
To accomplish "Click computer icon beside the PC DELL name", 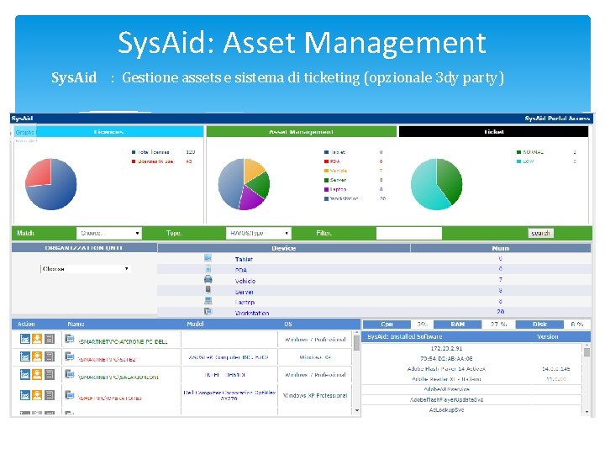I will 70,339.
